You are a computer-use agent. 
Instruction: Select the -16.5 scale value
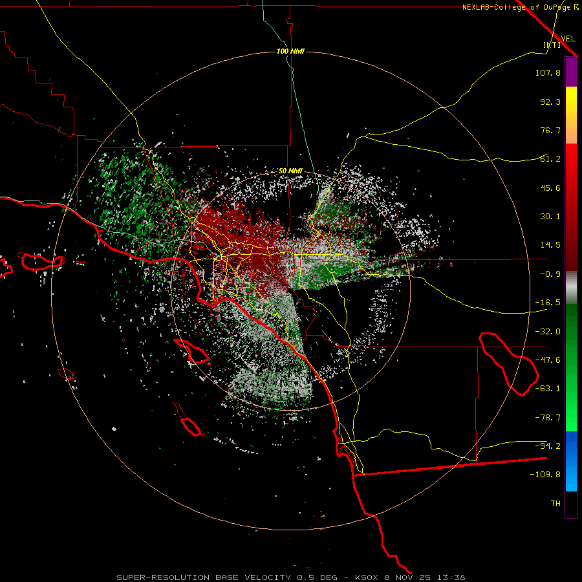click(x=548, y=303)
